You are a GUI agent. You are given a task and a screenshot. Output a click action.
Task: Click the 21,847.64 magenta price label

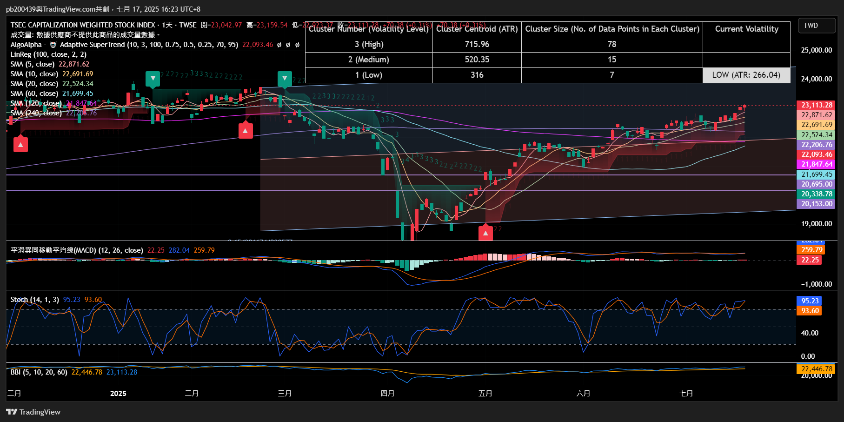pos(817,164)
